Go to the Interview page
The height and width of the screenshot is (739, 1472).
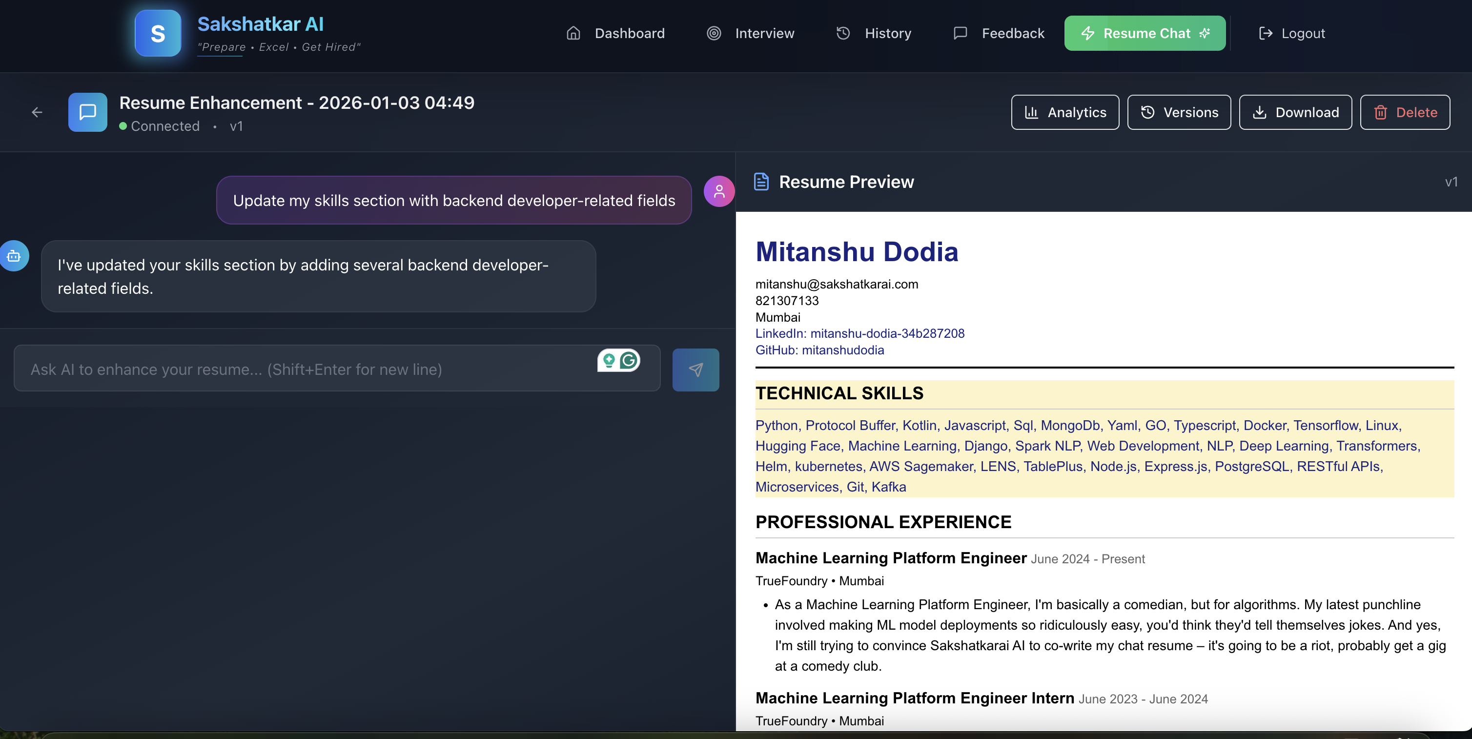click(x=750, y=33)
